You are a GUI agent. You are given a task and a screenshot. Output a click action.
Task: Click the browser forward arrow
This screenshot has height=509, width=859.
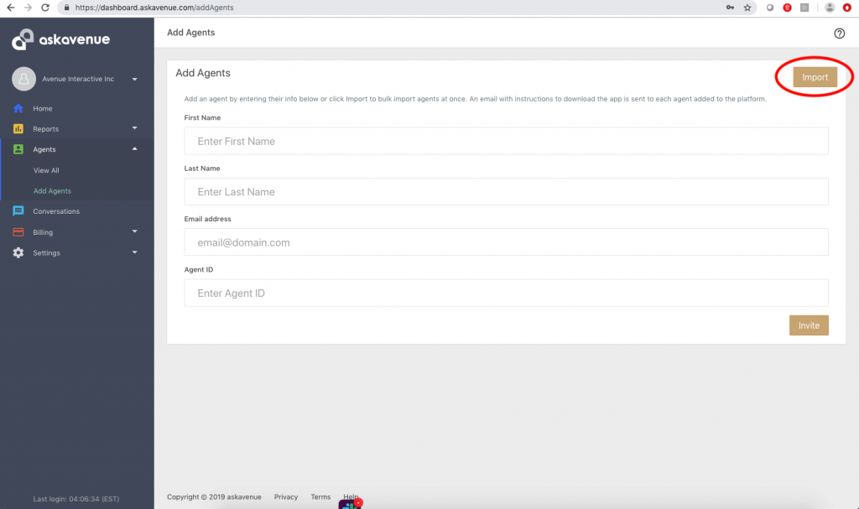(x=28, y=8)
